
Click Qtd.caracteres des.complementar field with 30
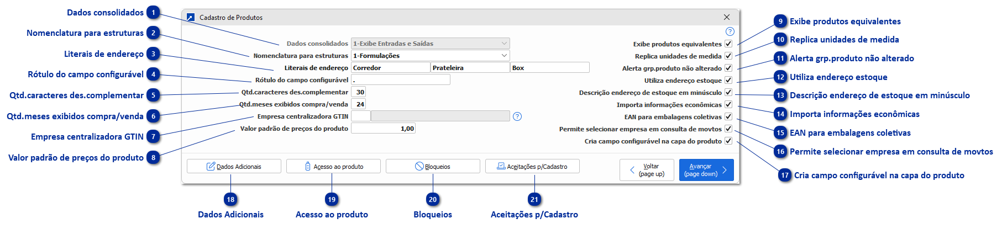(x=358, y=92)
